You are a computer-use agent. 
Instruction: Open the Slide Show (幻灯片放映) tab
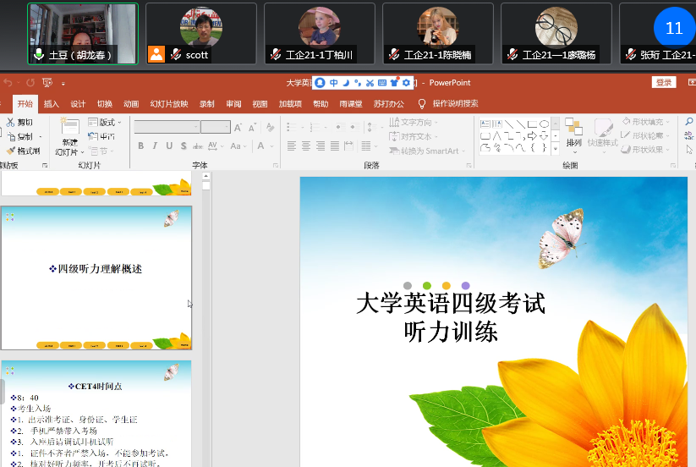click(168, 104)
